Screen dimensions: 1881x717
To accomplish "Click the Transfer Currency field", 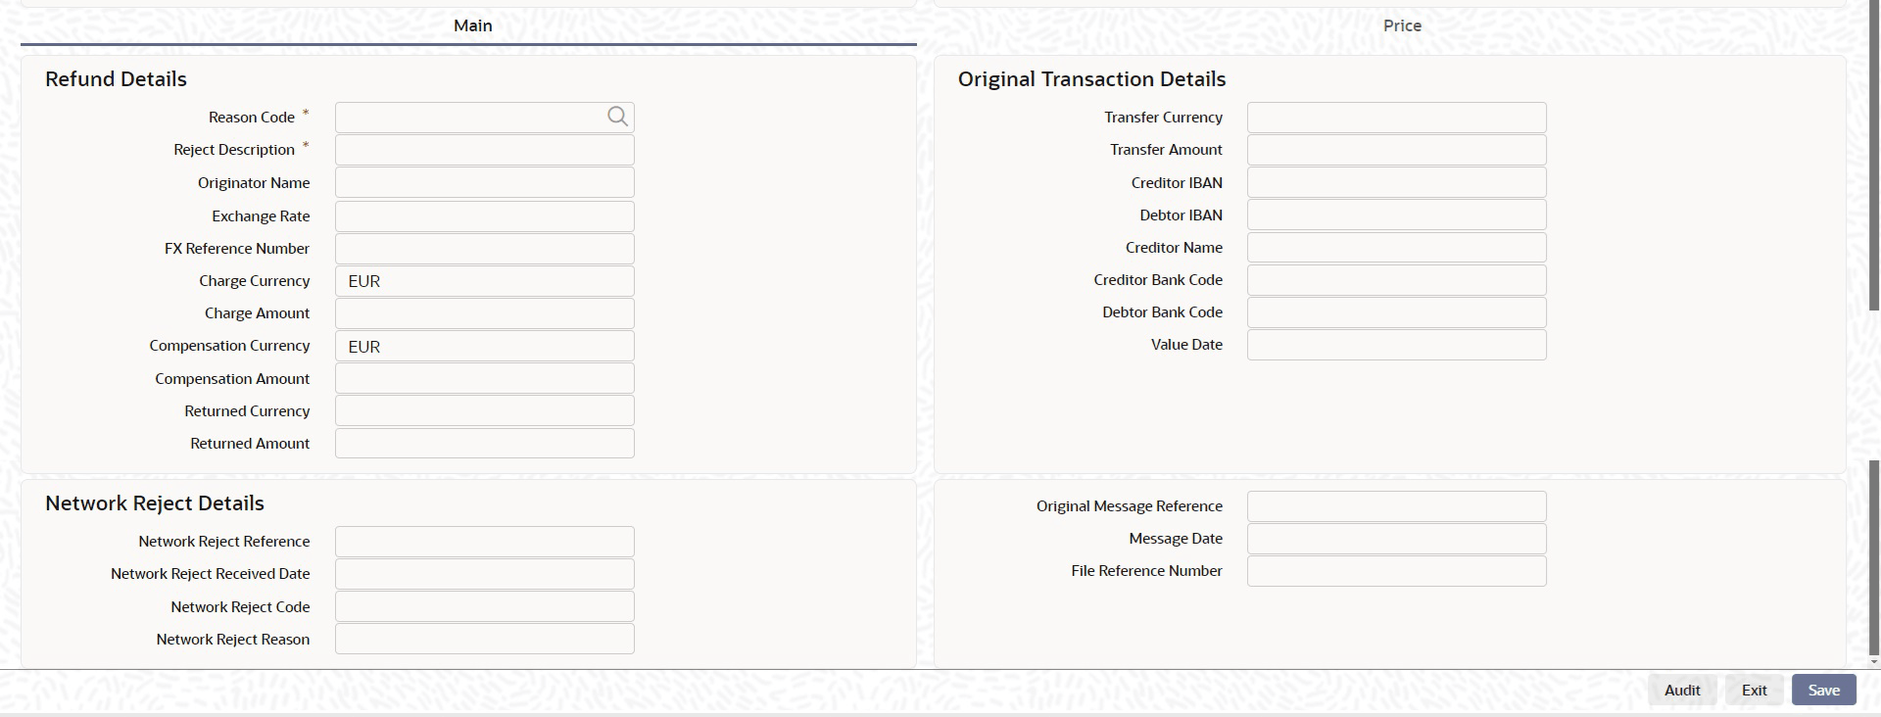I will pos(1397,118).
